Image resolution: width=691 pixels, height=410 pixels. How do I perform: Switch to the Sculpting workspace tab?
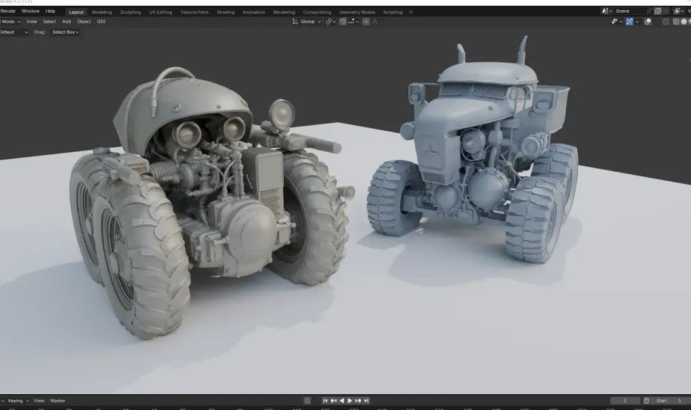130,12
